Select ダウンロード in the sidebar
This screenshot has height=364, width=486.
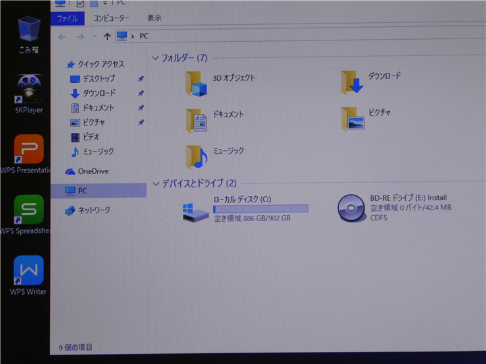[x=93, y=93]
